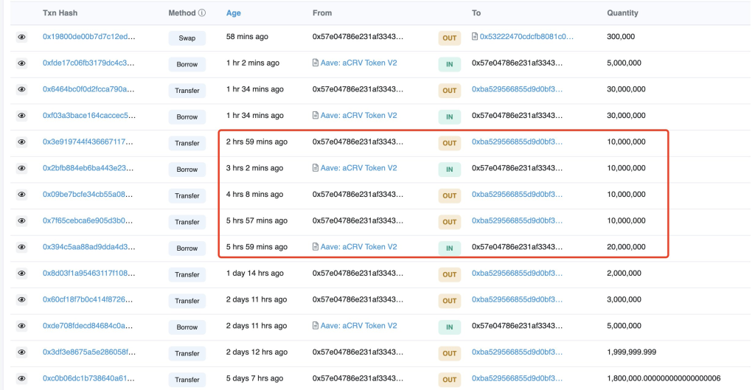This screenshot has height=390, width=755.
Task: Click document icon in the 5 hrs 59 mins row
Action: [316, 247]
